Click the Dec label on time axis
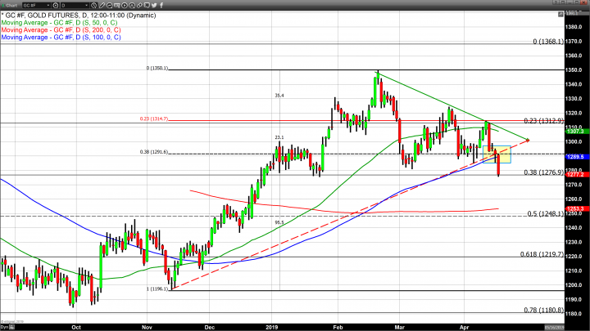Screen dimensions: 590x331 click(x=210, y=327)
